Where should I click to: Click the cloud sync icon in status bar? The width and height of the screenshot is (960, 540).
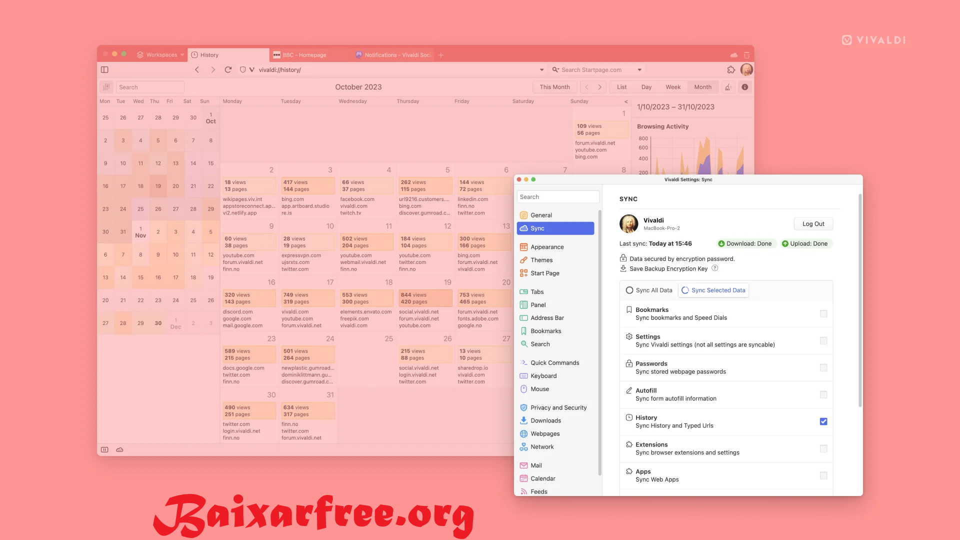119,449
